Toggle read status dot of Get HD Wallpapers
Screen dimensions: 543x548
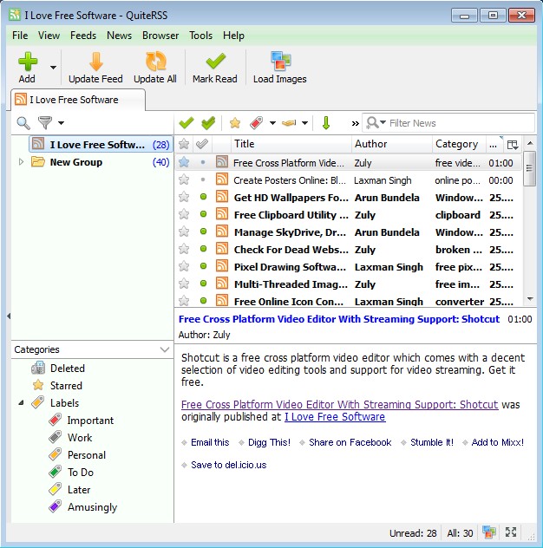point(203,197)
